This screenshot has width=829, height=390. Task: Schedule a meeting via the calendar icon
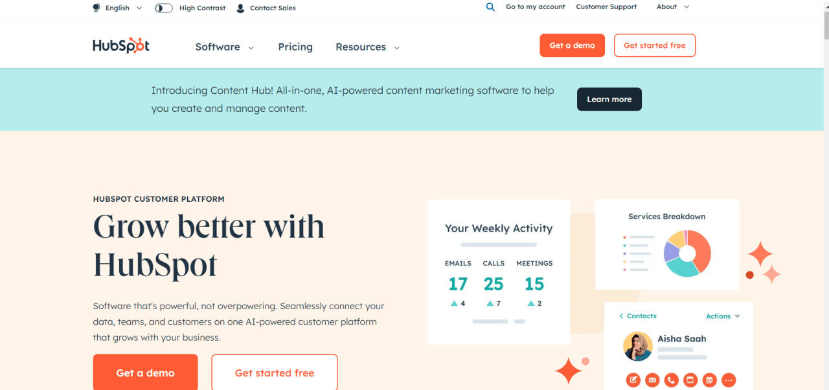tap(709, 380)
